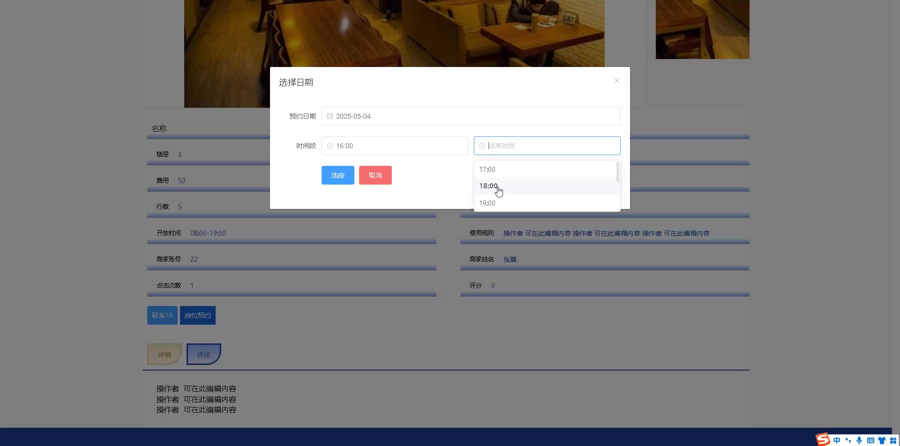Click the 使用规则 description text

(607, 233)
